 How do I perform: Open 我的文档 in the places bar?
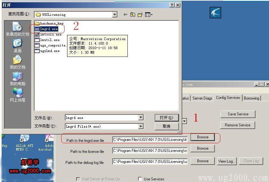click(x=17, y=62)
